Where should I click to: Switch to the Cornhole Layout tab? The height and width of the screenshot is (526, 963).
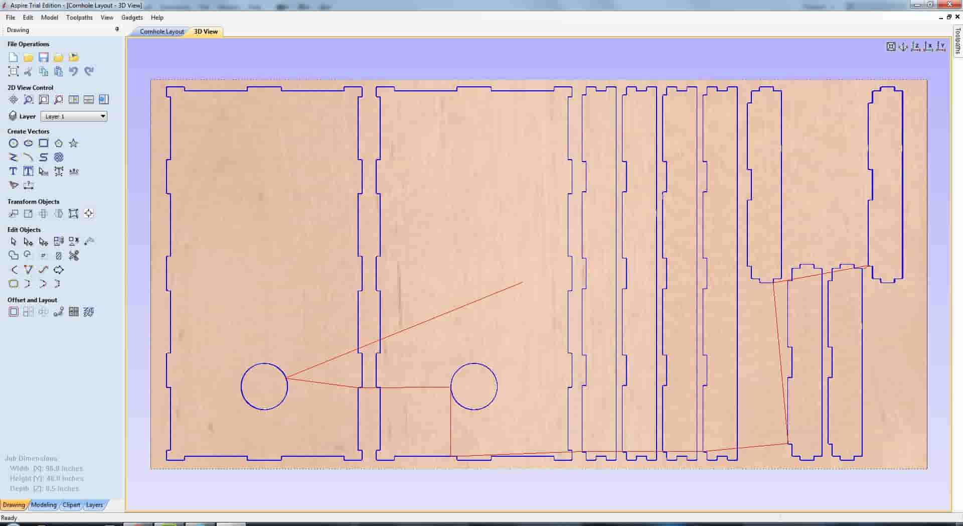click(162, 32)
